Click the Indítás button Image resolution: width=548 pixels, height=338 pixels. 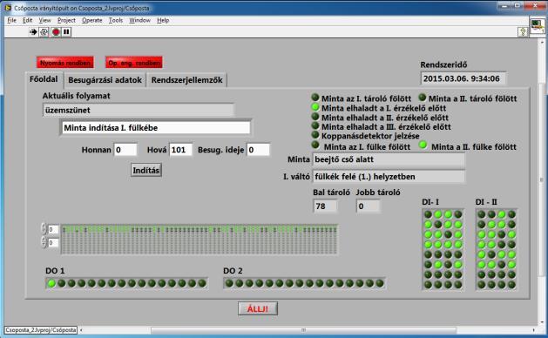[146, 170]
